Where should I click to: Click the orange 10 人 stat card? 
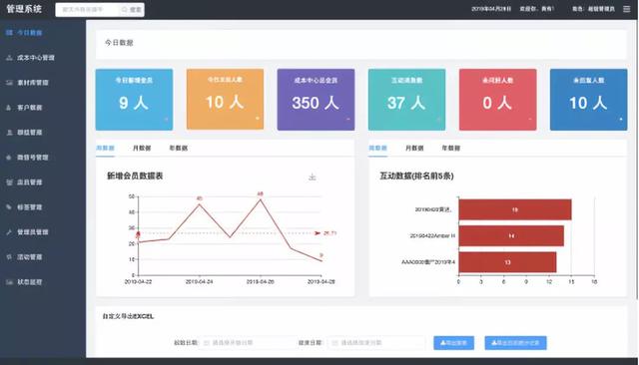pos(225,100)
